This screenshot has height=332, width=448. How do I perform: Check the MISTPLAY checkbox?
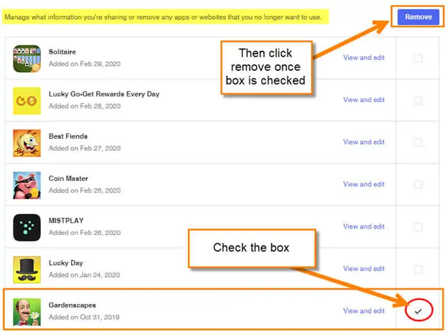418,227
